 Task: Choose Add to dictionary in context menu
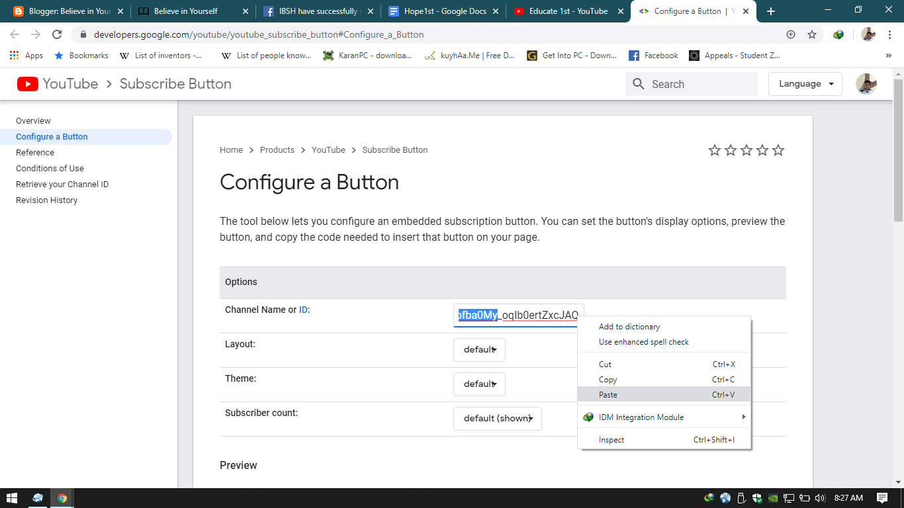pyautogui.click(x=664, y=327)
